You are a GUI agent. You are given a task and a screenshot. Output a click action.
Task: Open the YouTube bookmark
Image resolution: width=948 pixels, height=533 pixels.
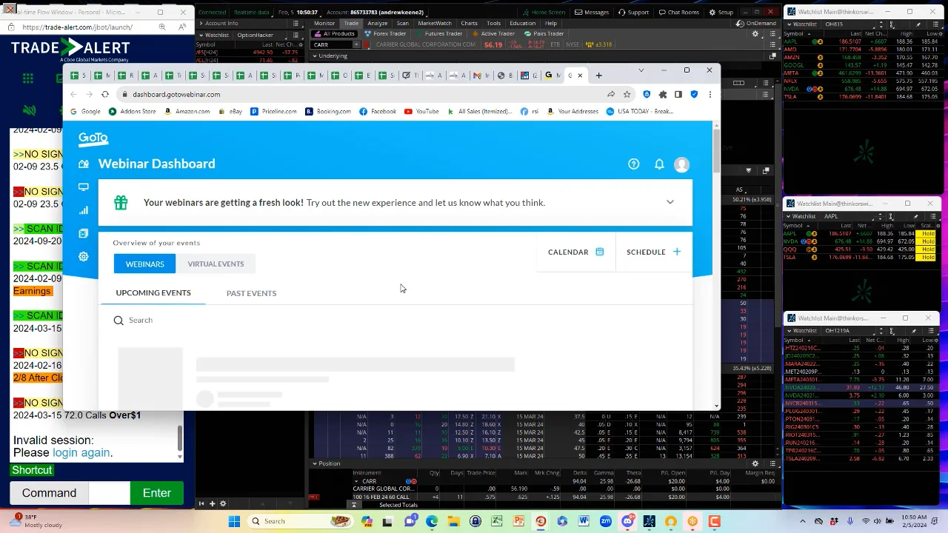click(421, 111)
